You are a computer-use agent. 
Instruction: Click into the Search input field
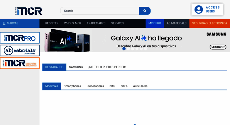click(100, 11)
